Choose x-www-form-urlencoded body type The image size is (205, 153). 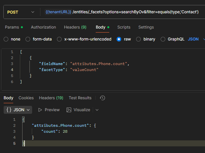[x=59, y=39]
